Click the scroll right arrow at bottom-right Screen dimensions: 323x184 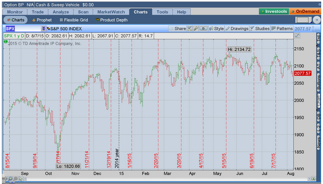309,179
